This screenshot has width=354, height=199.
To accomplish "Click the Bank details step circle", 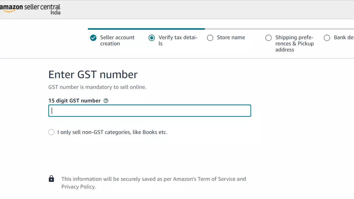I will click(x=327, y=38).
